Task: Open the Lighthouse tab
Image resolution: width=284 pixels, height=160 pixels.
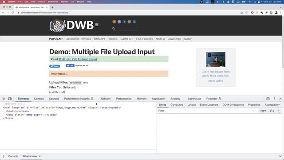Action: point(194,99)
